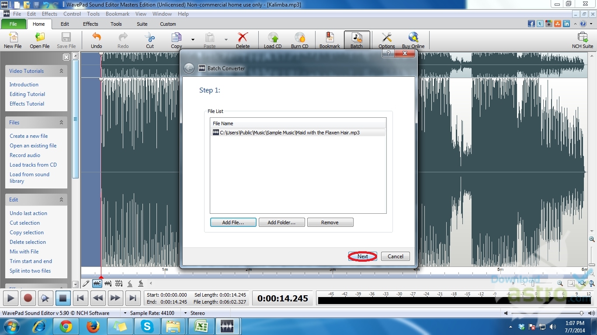Screen dimensions: 597x335
Task: Click the red Record button
Action: tap(28, 298)
